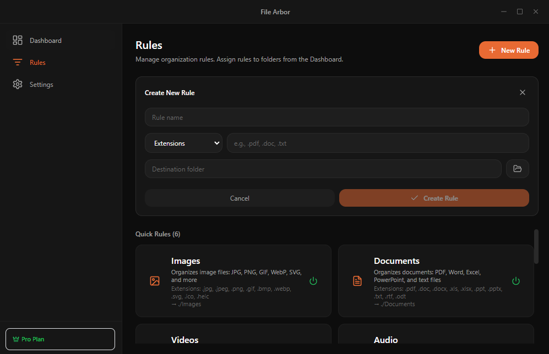Open the destination folder picker icon
The height and width of the screenshot is (354, 549).
(517, 169)
